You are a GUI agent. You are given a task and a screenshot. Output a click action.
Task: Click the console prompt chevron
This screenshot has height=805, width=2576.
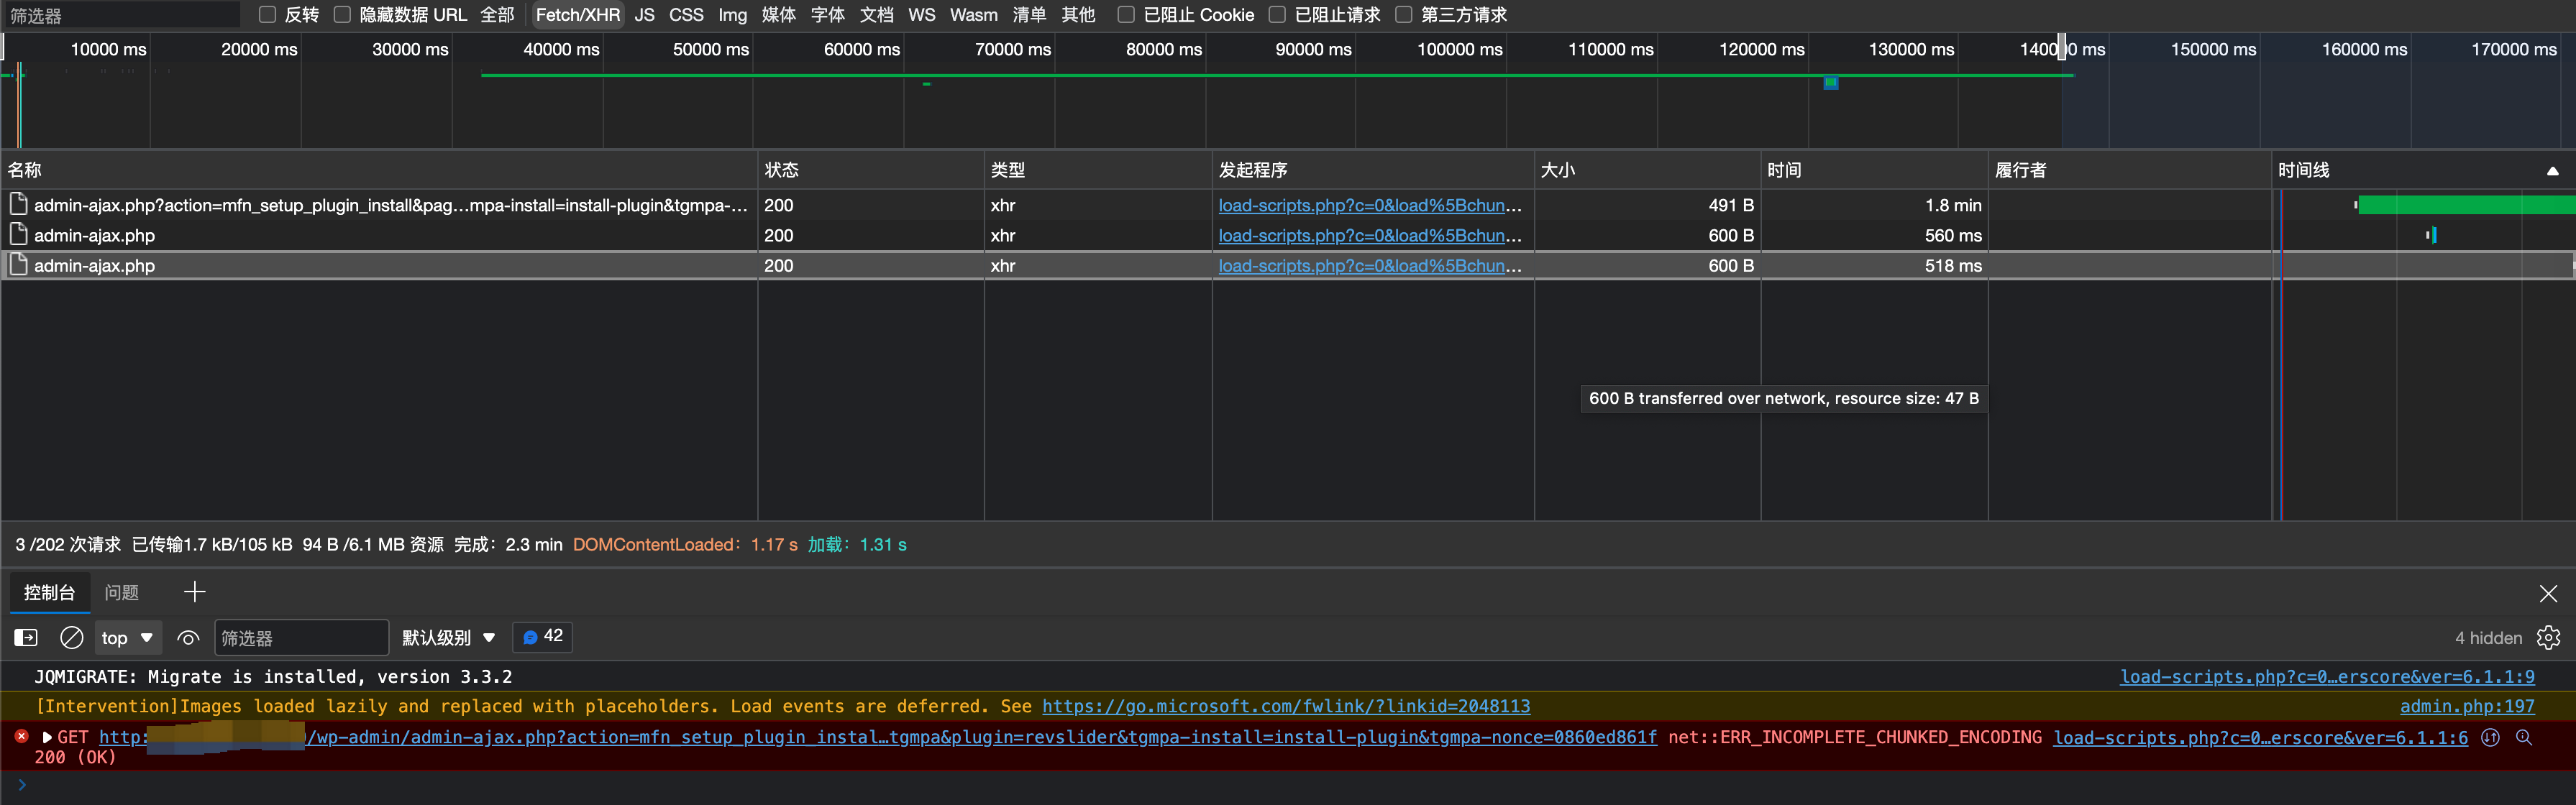[21, 785]
